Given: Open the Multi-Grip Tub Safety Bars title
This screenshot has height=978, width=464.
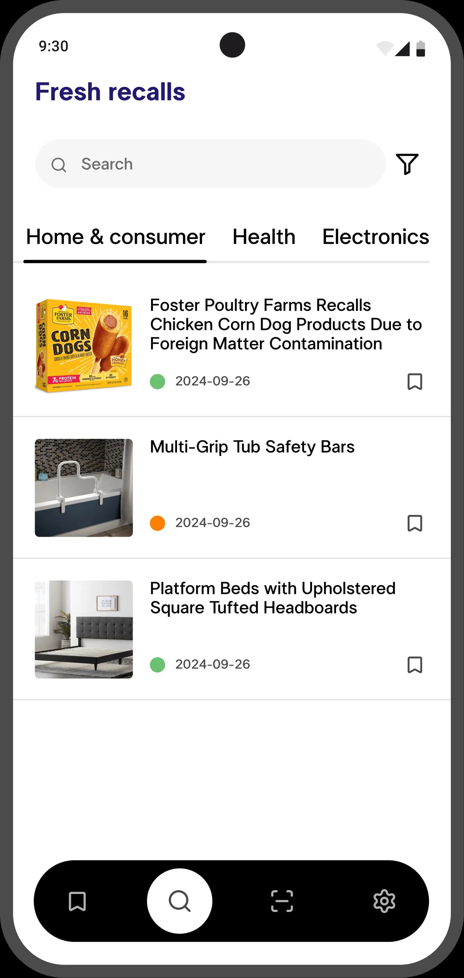Looking at the screenshot, I should [252, 447].
